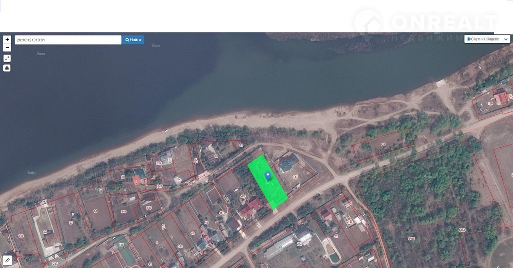The image size is (513, 268).
Task: Click parcel labeled 169
Action: point(490,104)
